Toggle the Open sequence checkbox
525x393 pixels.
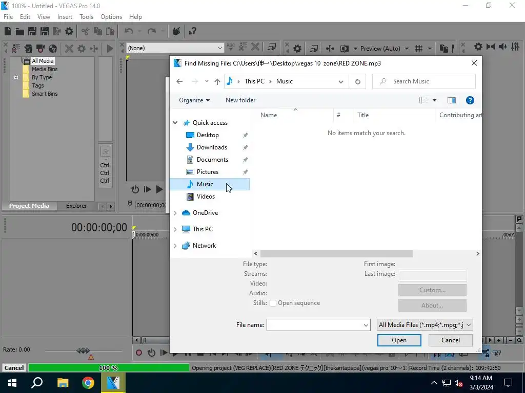tap(273, 303)
